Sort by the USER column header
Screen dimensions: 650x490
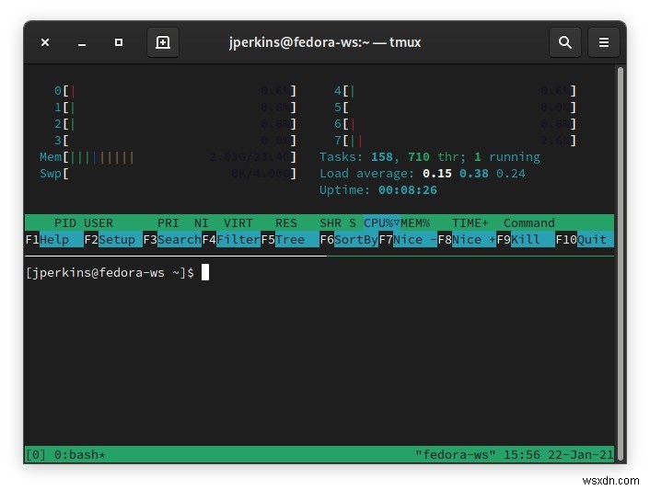[x=99, y=223]
